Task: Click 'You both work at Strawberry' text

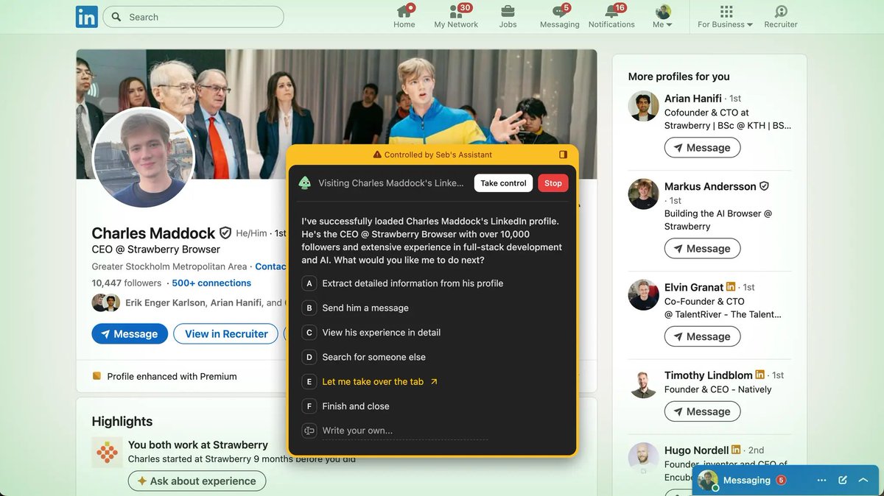Action: [x=198, y=444]
